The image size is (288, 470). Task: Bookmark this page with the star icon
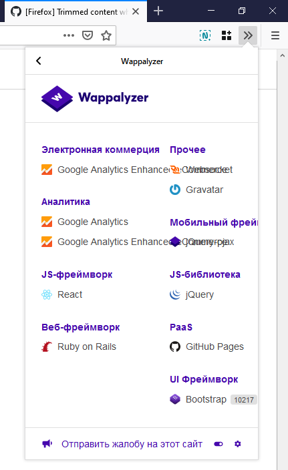point(106,35)
